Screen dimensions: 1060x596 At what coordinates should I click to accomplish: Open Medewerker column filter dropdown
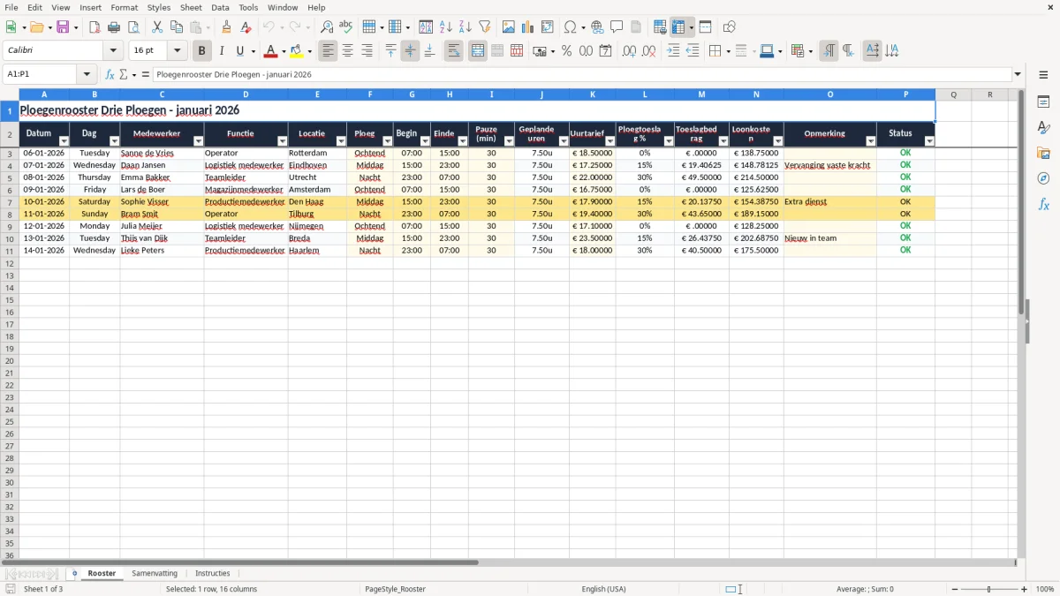198,141
